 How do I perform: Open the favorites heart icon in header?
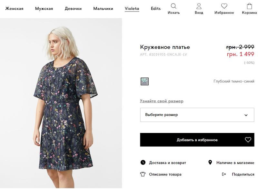point(224,6)
